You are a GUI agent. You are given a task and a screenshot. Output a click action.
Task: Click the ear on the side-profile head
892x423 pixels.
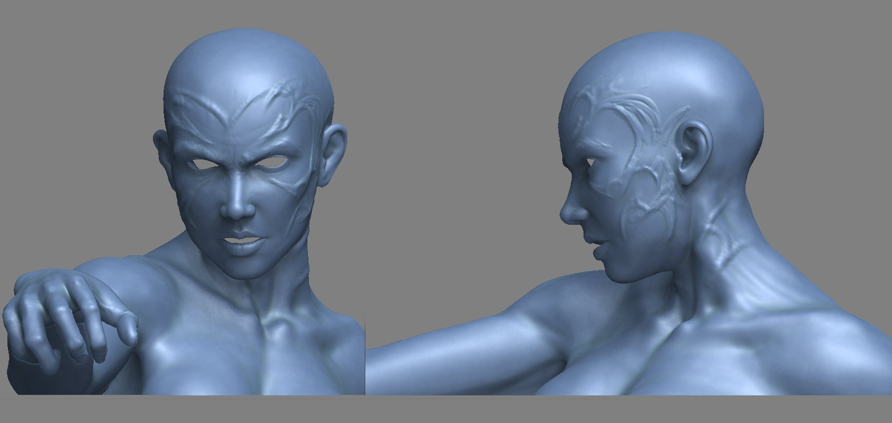tap(695, 153)
